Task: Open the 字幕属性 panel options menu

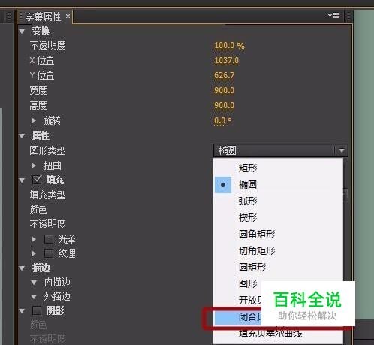Action: [333, 16]
